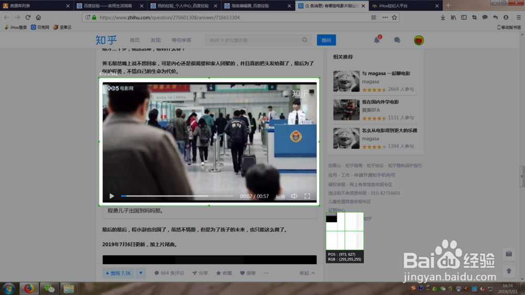Go to the browser home page
This screenshot has height=295, width=525.
(x=38, y=17)
